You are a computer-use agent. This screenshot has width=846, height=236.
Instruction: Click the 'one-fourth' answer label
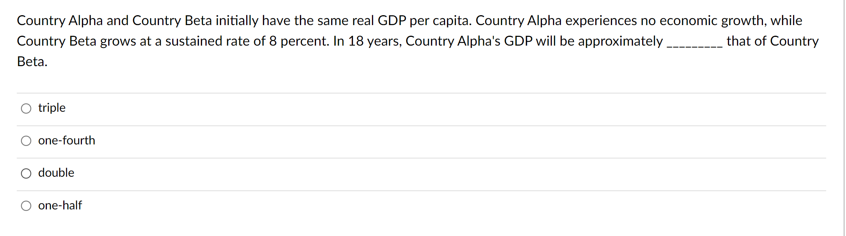point(67,141)
